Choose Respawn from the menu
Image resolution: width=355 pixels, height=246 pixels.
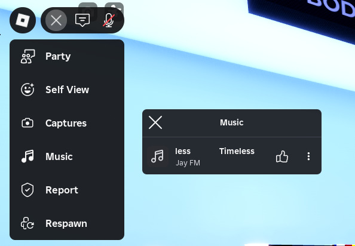click(67, 223)
